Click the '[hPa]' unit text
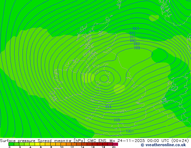The image size is (191, 148). coord(79,141)
